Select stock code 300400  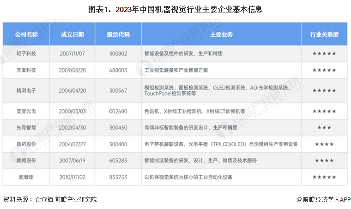tap(118, 144)
